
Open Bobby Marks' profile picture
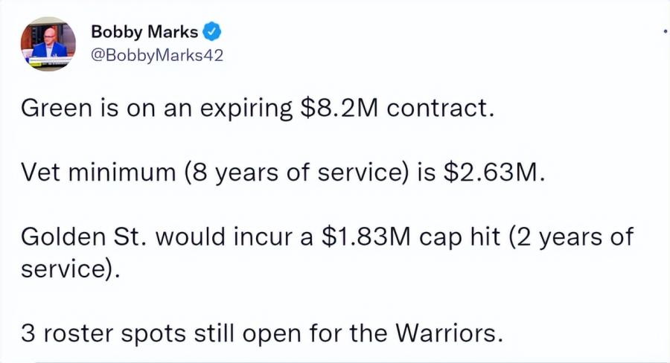pyautogui.click(x=48, y=44)
